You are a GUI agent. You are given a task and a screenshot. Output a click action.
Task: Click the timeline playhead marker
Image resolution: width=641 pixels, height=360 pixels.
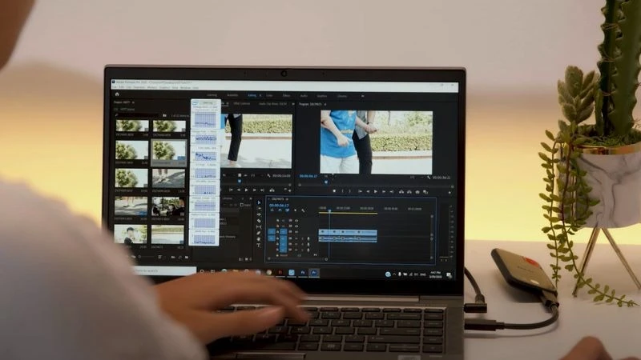click(x=330, y=210)
